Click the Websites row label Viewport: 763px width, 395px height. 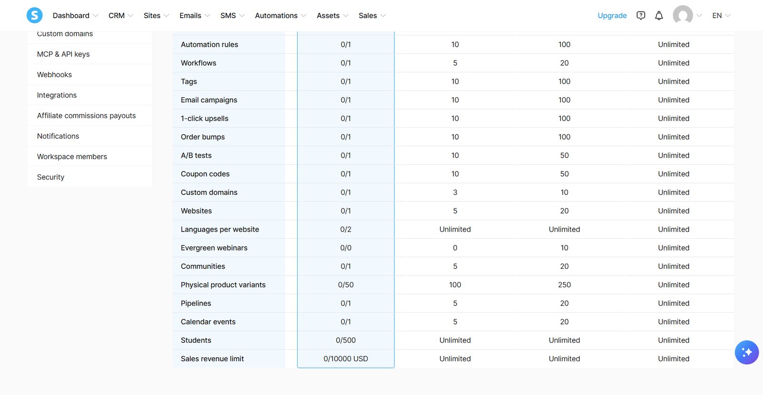[x=196, y=211]
